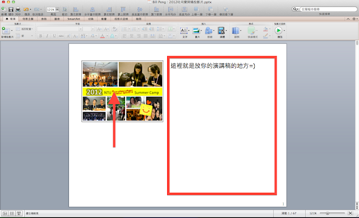Screen dimensions: 359x218
Task: Click the Undo arrow icon
Action: click(x=26, y=10)
